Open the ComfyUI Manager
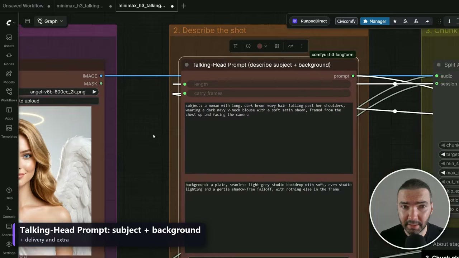This screenshot has height=258, width=459. point(375,21)
